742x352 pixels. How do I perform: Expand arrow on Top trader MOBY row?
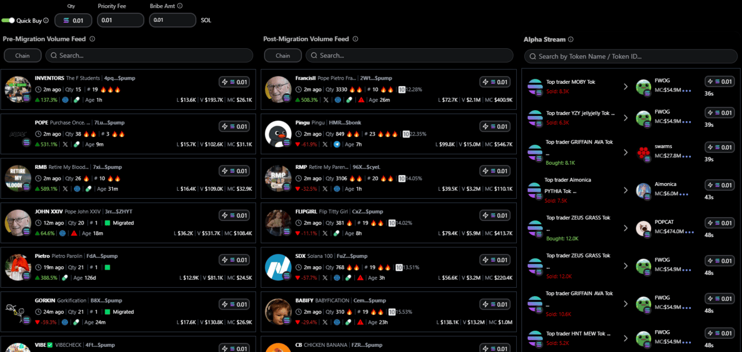626,87
